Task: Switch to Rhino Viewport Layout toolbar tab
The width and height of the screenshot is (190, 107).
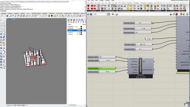Action: click(x=36, y=13)
